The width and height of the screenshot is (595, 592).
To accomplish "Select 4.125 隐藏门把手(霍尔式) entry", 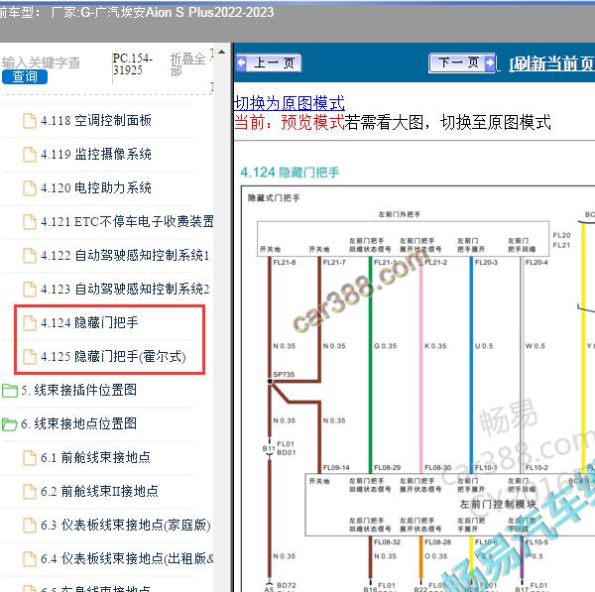I will [113, 356].
